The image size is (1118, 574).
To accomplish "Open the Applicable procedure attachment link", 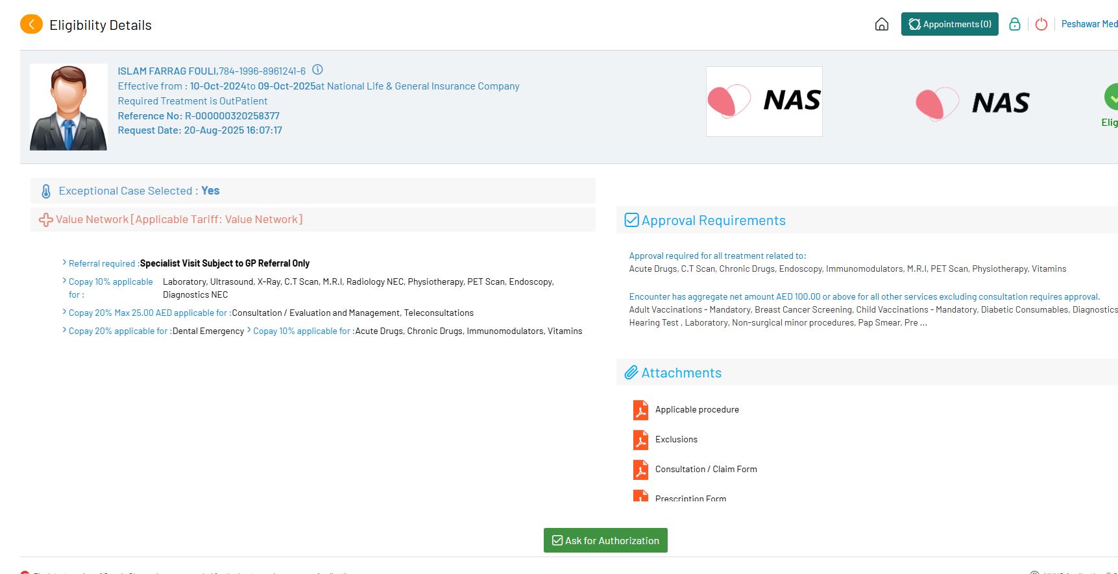I will [697, 410].
